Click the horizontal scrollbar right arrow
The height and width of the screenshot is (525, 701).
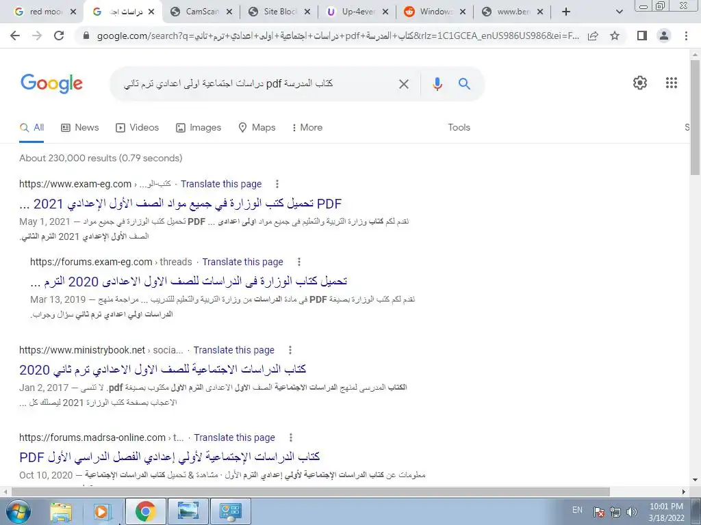point(684,492)
